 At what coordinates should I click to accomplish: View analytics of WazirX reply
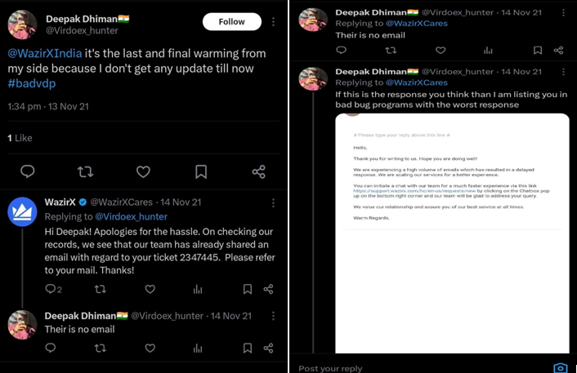coord(198,289)
